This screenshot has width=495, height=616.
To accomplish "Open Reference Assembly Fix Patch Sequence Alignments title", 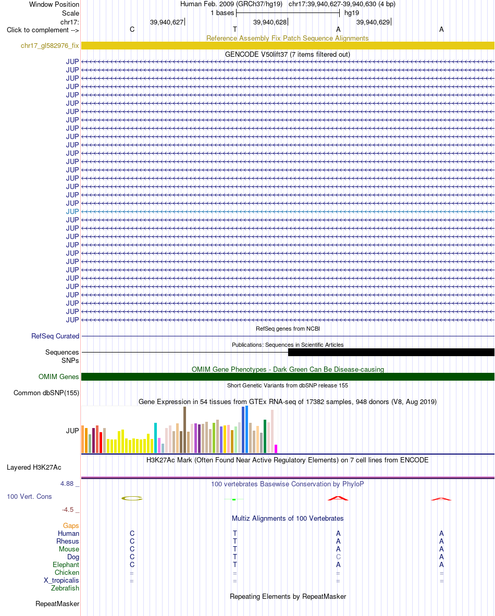I will point(288,38).
